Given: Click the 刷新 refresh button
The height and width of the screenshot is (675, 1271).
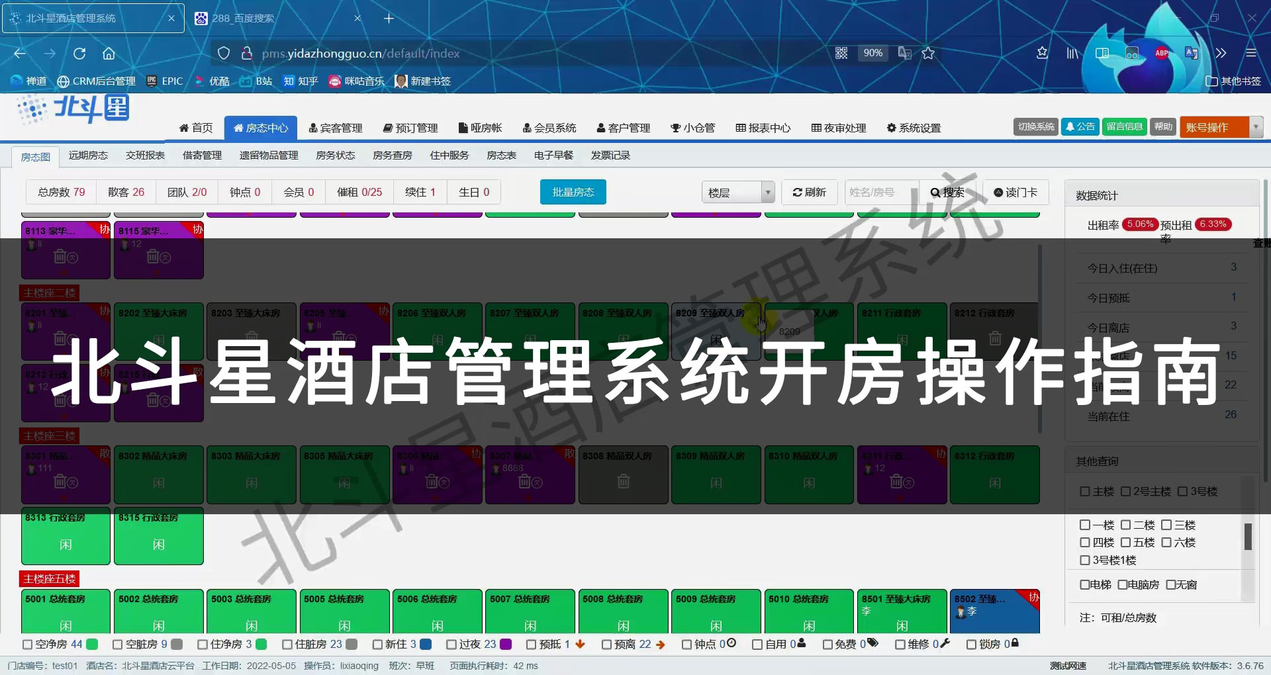Looking at the screenshot, I should 809,192.
